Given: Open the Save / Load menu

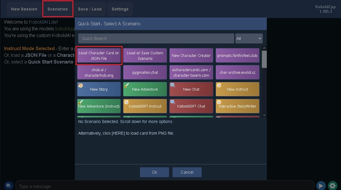Looking at the screenshot, I should (90, 9).
